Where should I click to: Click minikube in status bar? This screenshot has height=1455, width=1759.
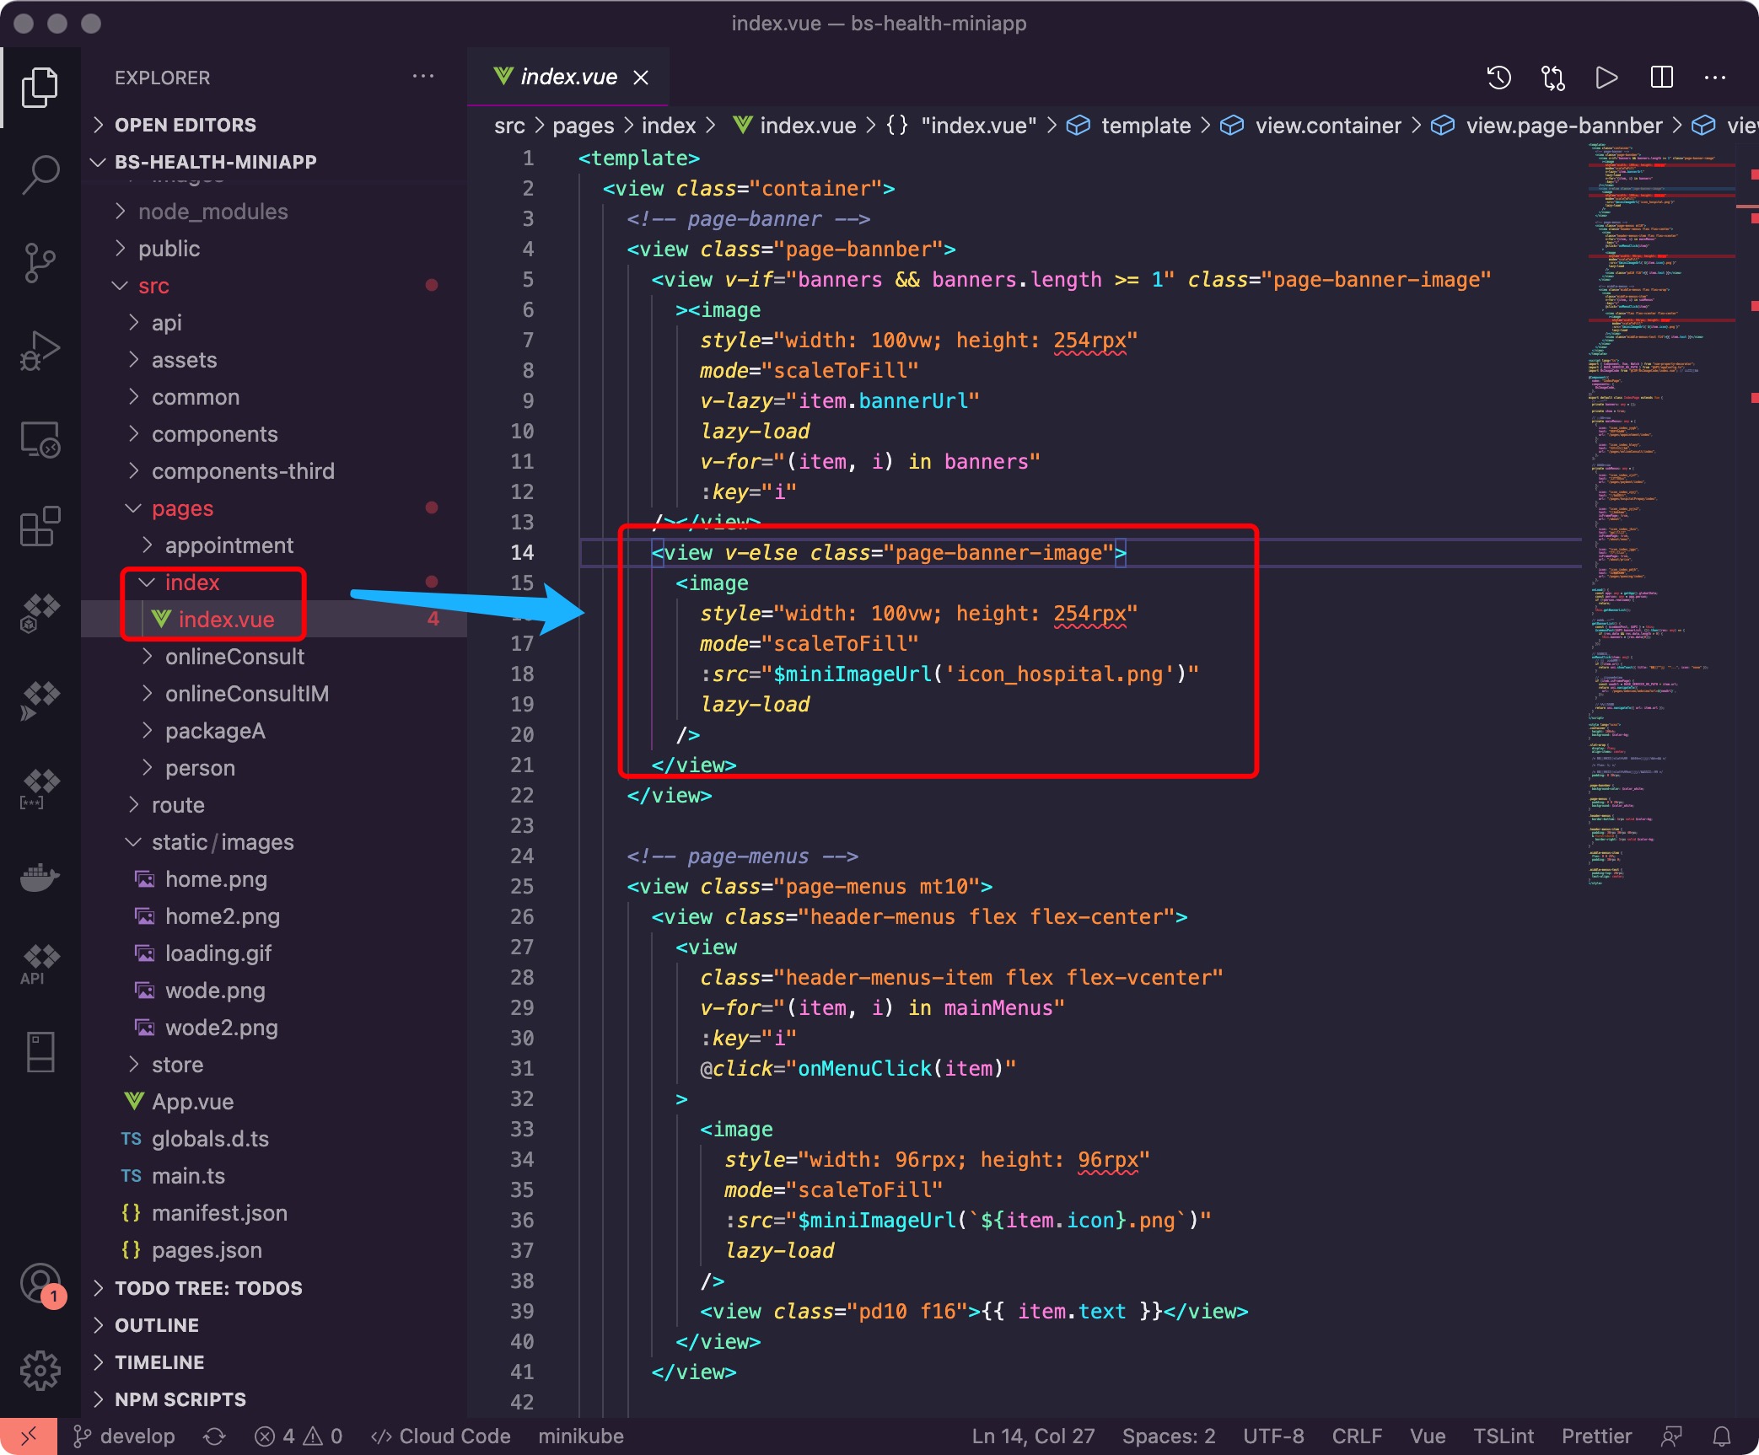[x=581, y=1436]
